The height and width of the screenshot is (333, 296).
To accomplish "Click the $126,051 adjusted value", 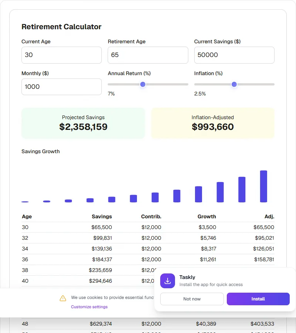I will click(x=263, y=249).
